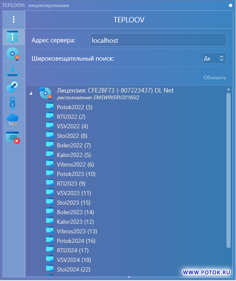Click the scroll-up arrow of license list
This screenshot has height=281, width=236.
point(228,89)
